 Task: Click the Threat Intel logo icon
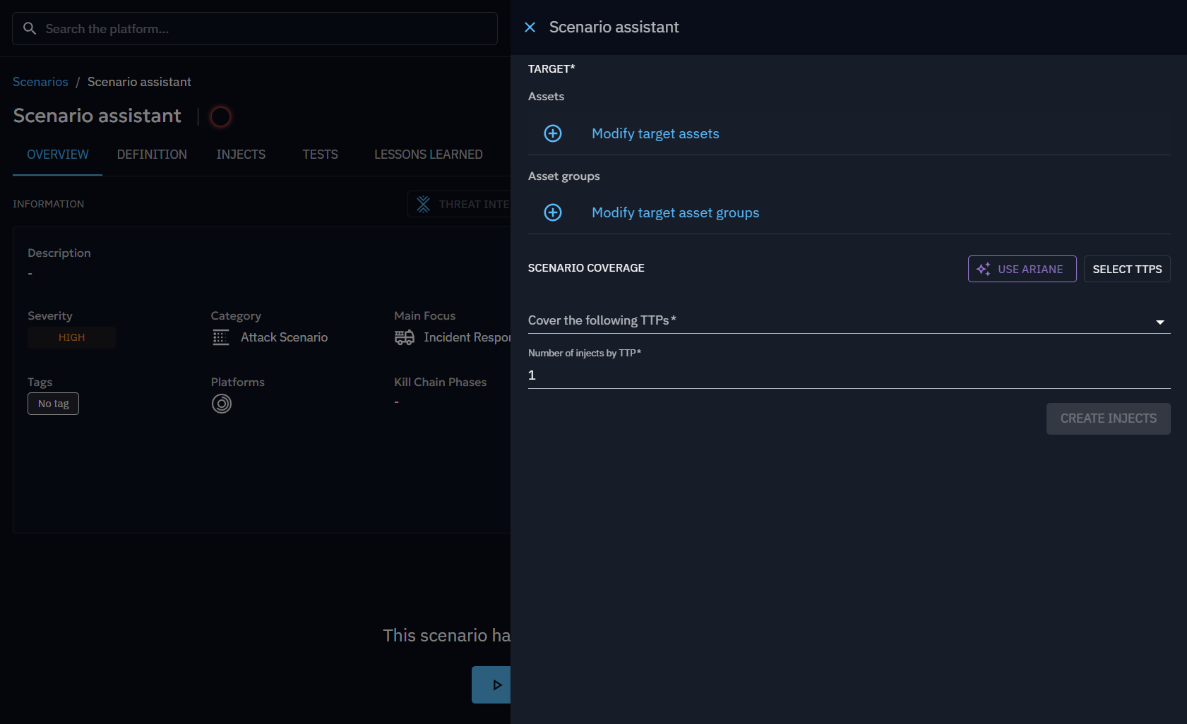tap(423, 204)
